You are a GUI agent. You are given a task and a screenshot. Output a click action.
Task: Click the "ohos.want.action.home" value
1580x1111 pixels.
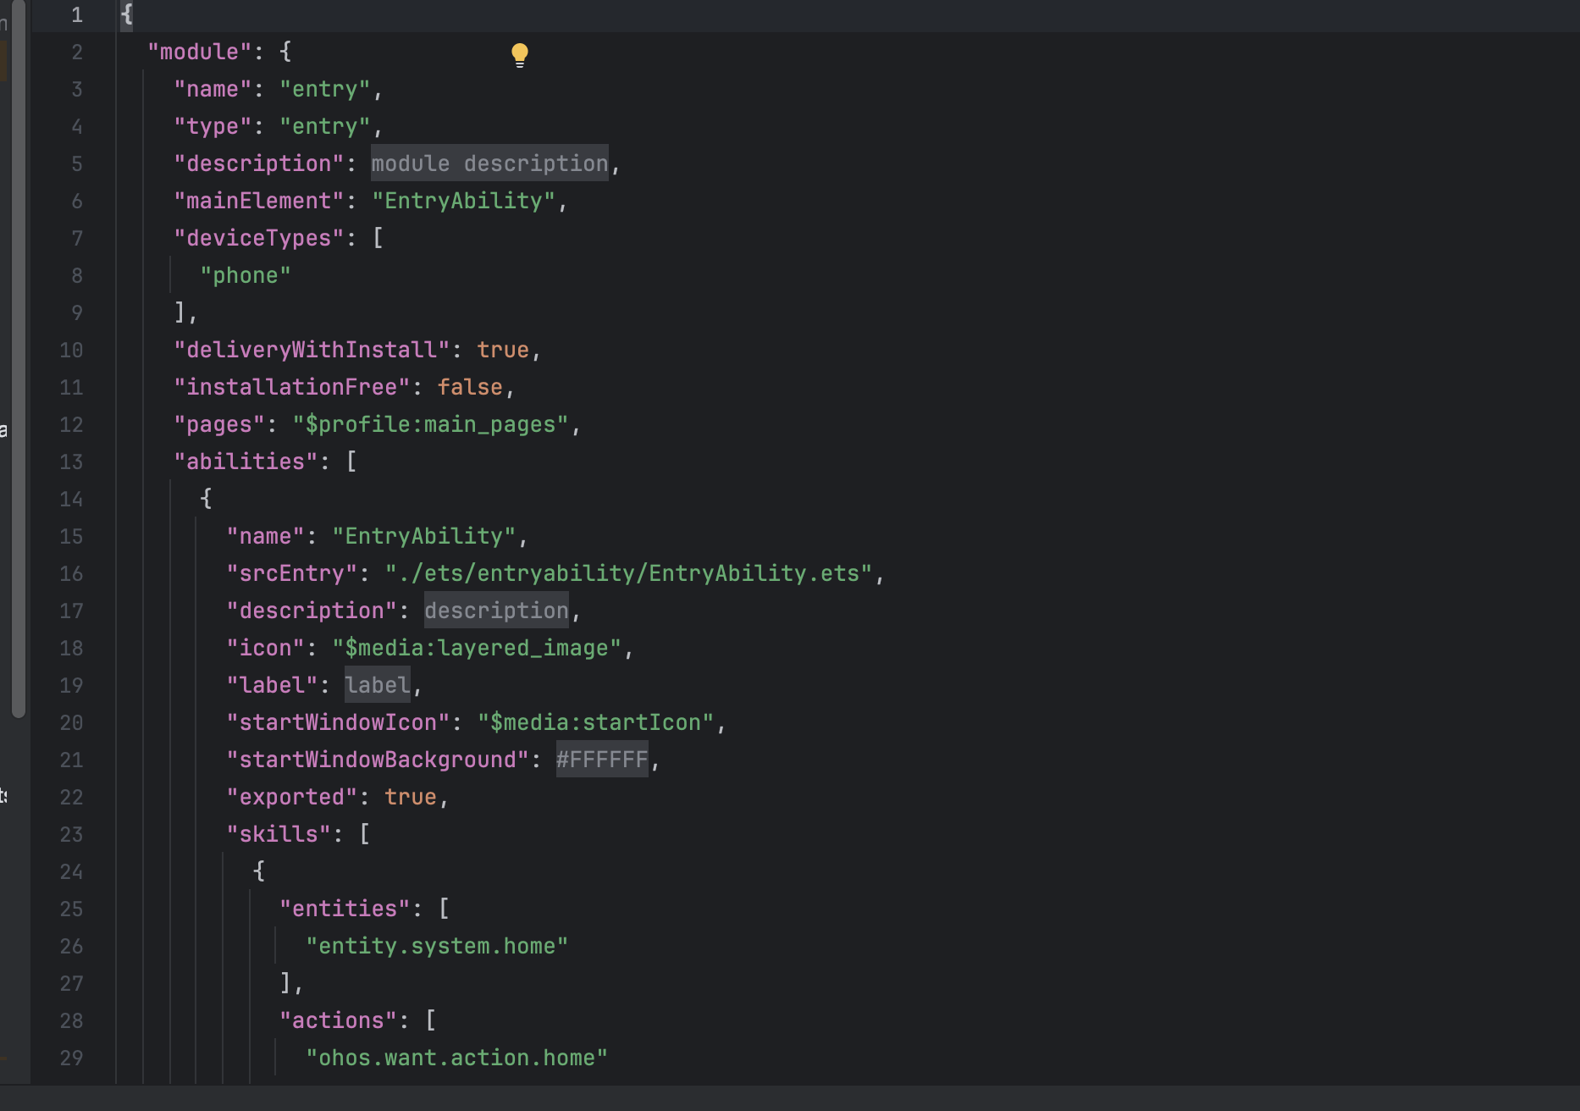click(x=457, y=1058)
